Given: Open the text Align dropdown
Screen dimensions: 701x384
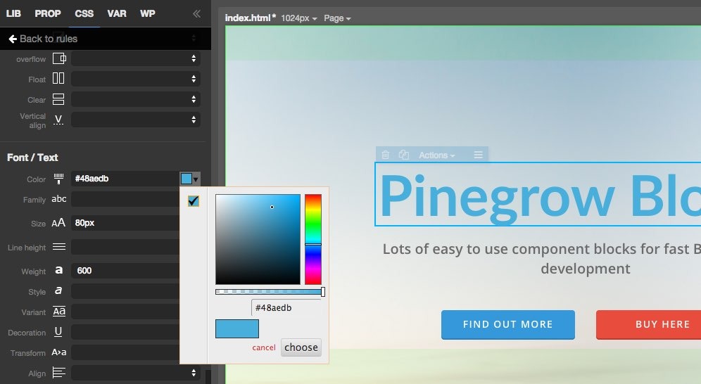Looking at the screenshot, I should (x=135, y=372).
